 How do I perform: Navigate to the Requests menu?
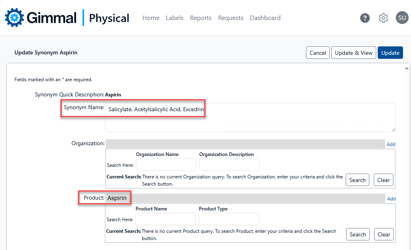pos(231,18)
